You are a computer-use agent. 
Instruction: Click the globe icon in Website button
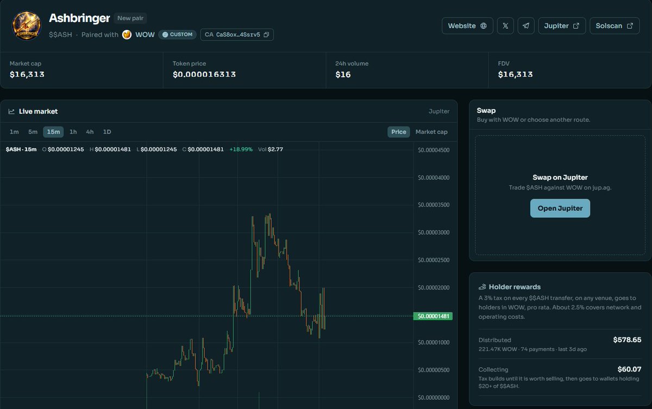[483, 26]
